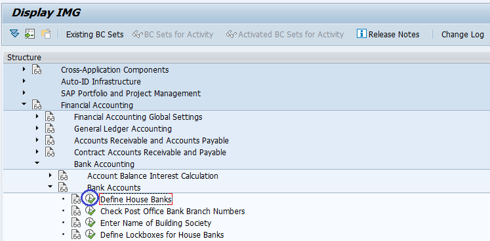Screen dimensions: 490x241
Task: Open documentation icon for Contract Accounts Receivable and Payable
Action: [x=50, y=153]
